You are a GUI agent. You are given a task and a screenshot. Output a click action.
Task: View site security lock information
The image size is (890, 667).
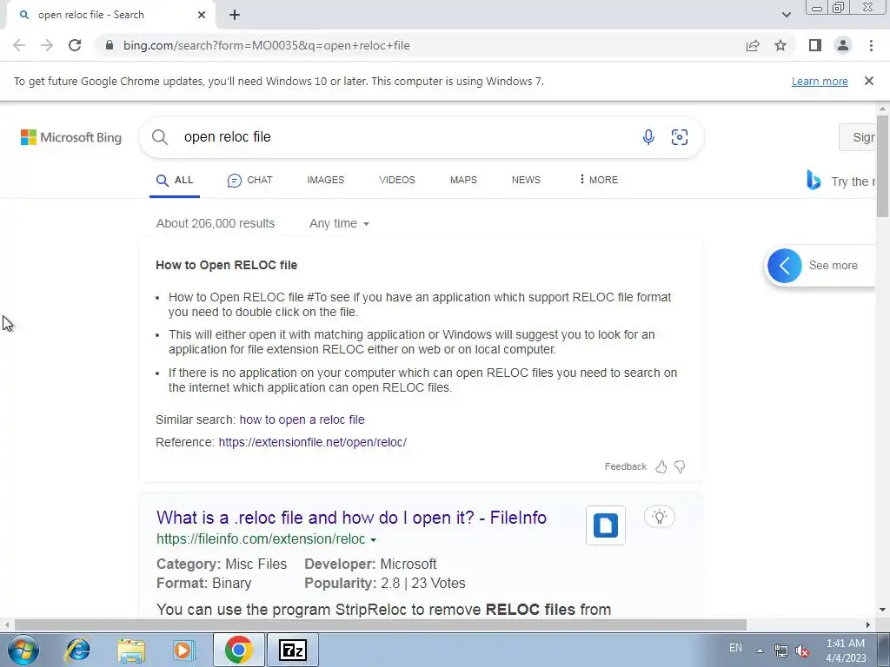(110, 45)
